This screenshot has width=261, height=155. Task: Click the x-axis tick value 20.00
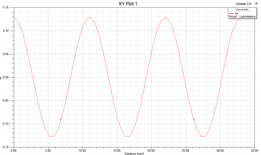coord(151,151)
